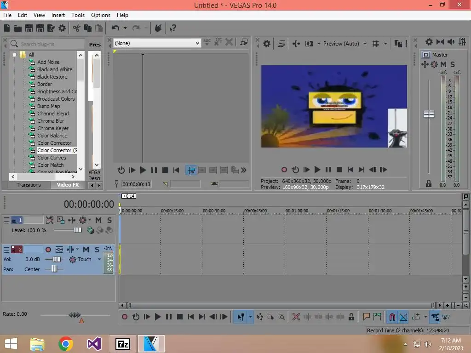Click audio track Vol slider handle
This screenshot has width=471, height=353.
(57, 259)
